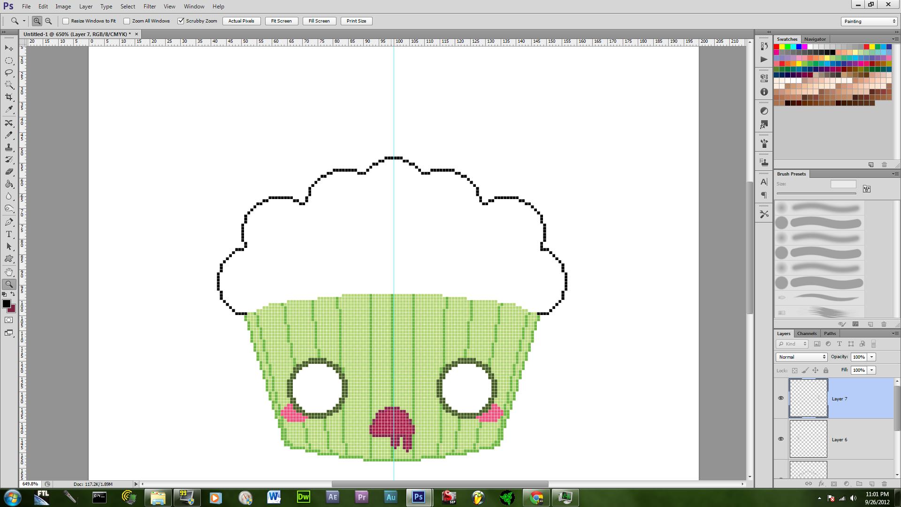Select the Crop tool

coord(9,97)
